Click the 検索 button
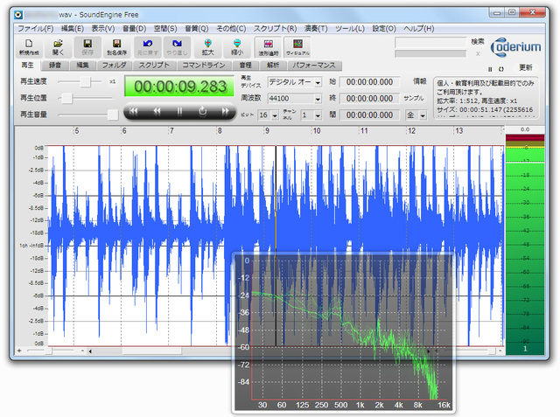The image size is (560, 417). pos(478,42)
